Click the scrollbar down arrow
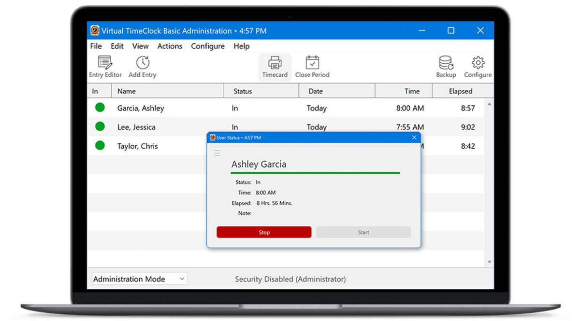The height and width of the screenshot is (321, 580). pyautogui.click(x=489, y=262)
